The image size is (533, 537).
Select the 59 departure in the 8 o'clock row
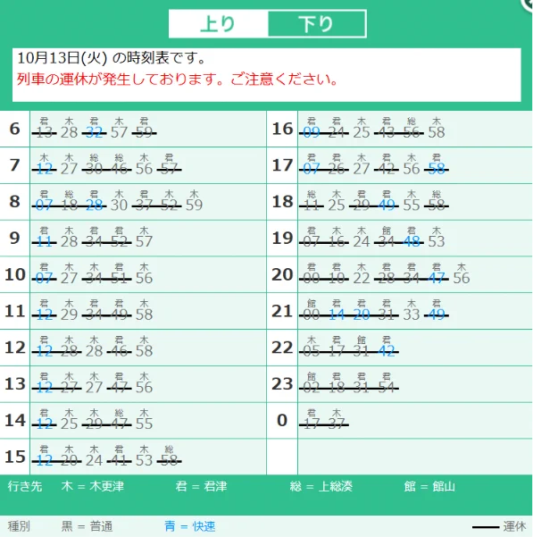pos(194,206)
